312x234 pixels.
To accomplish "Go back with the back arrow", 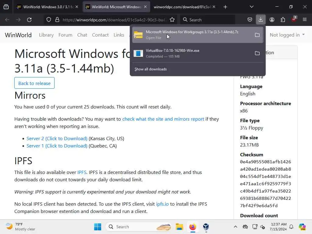I will [x=7, y=20].
